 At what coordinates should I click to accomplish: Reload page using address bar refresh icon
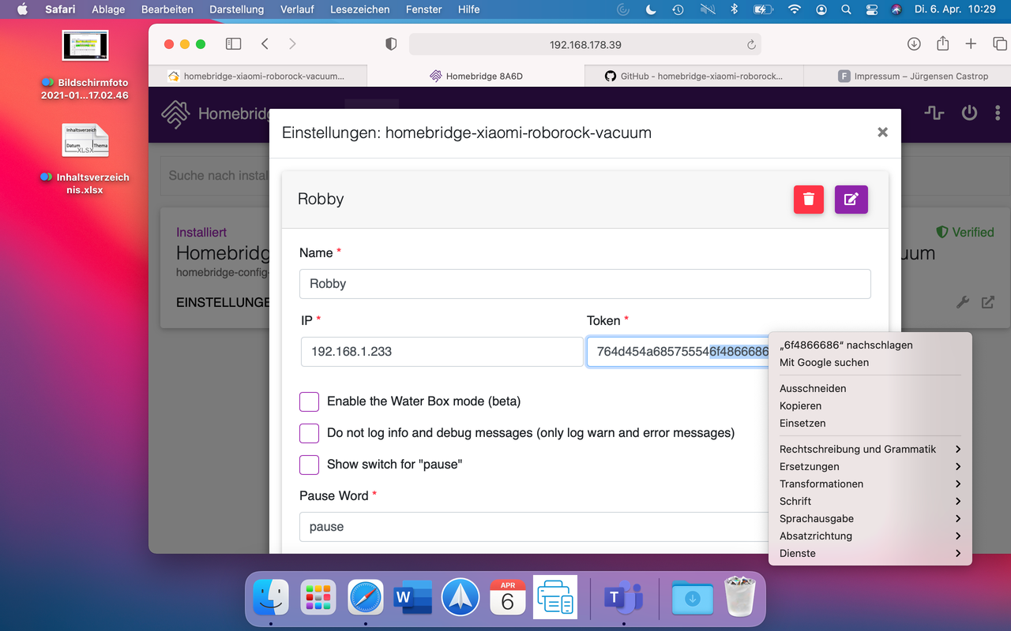(751, 45)
